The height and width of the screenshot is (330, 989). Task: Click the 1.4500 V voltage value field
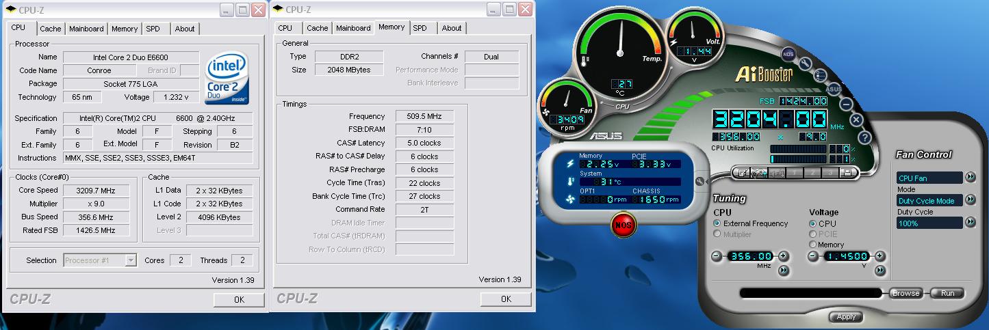point(846,256)
